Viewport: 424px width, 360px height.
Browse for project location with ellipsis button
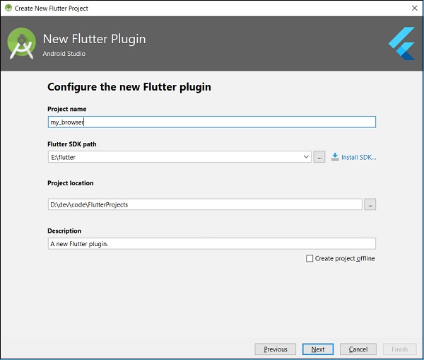coord(370,204)
